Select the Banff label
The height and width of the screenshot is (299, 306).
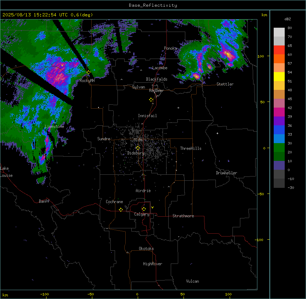[44, 201]
